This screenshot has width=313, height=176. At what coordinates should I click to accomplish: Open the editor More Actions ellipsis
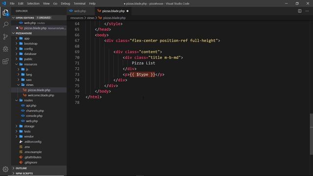point(307,11)
